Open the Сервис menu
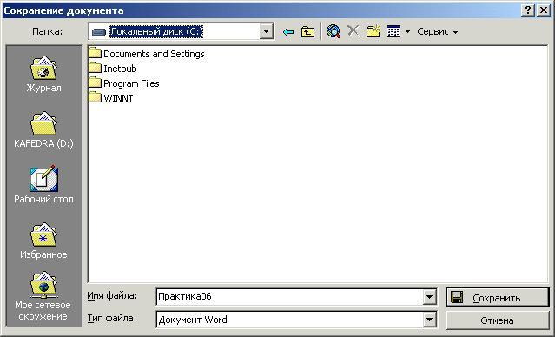555x337 pixels. (x=437, y=32)
